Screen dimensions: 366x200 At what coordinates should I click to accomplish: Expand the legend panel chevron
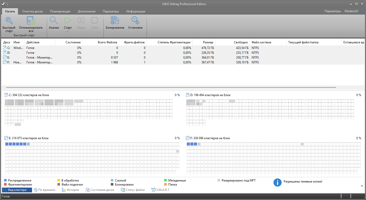tap(362, 186)
